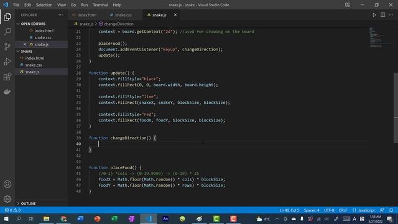Open the Search view in activity bar
Image resolution: width=398 pixels, height=224 pixels.
[x=7, y=32]
